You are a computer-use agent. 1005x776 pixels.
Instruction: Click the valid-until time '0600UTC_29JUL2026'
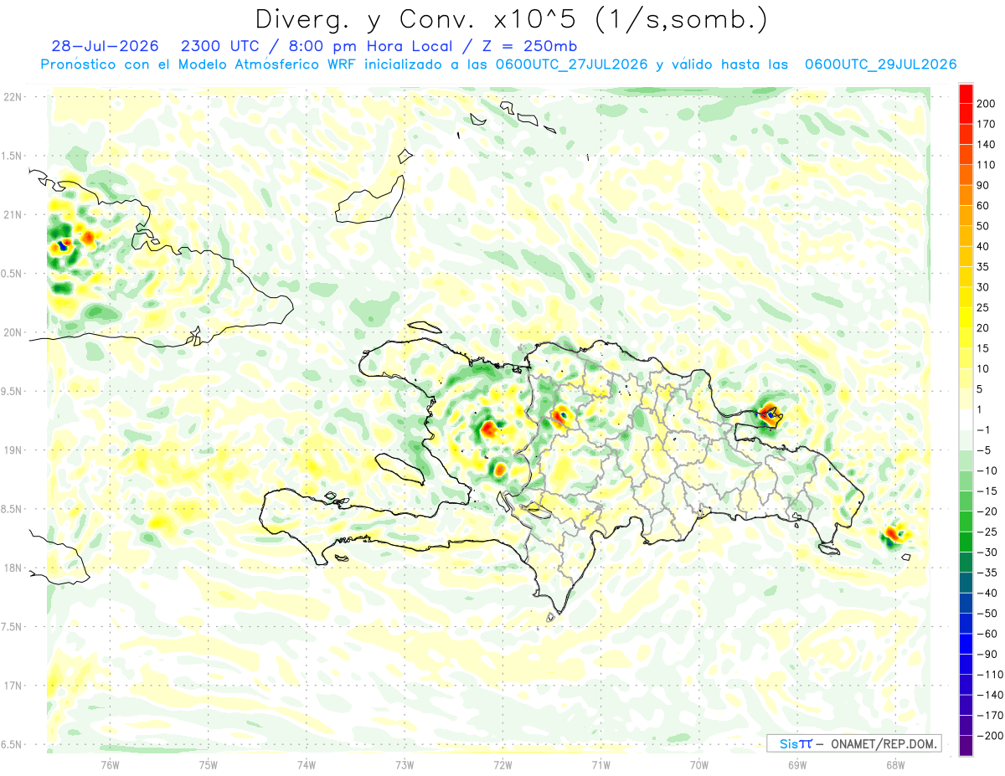coord(880,64)
